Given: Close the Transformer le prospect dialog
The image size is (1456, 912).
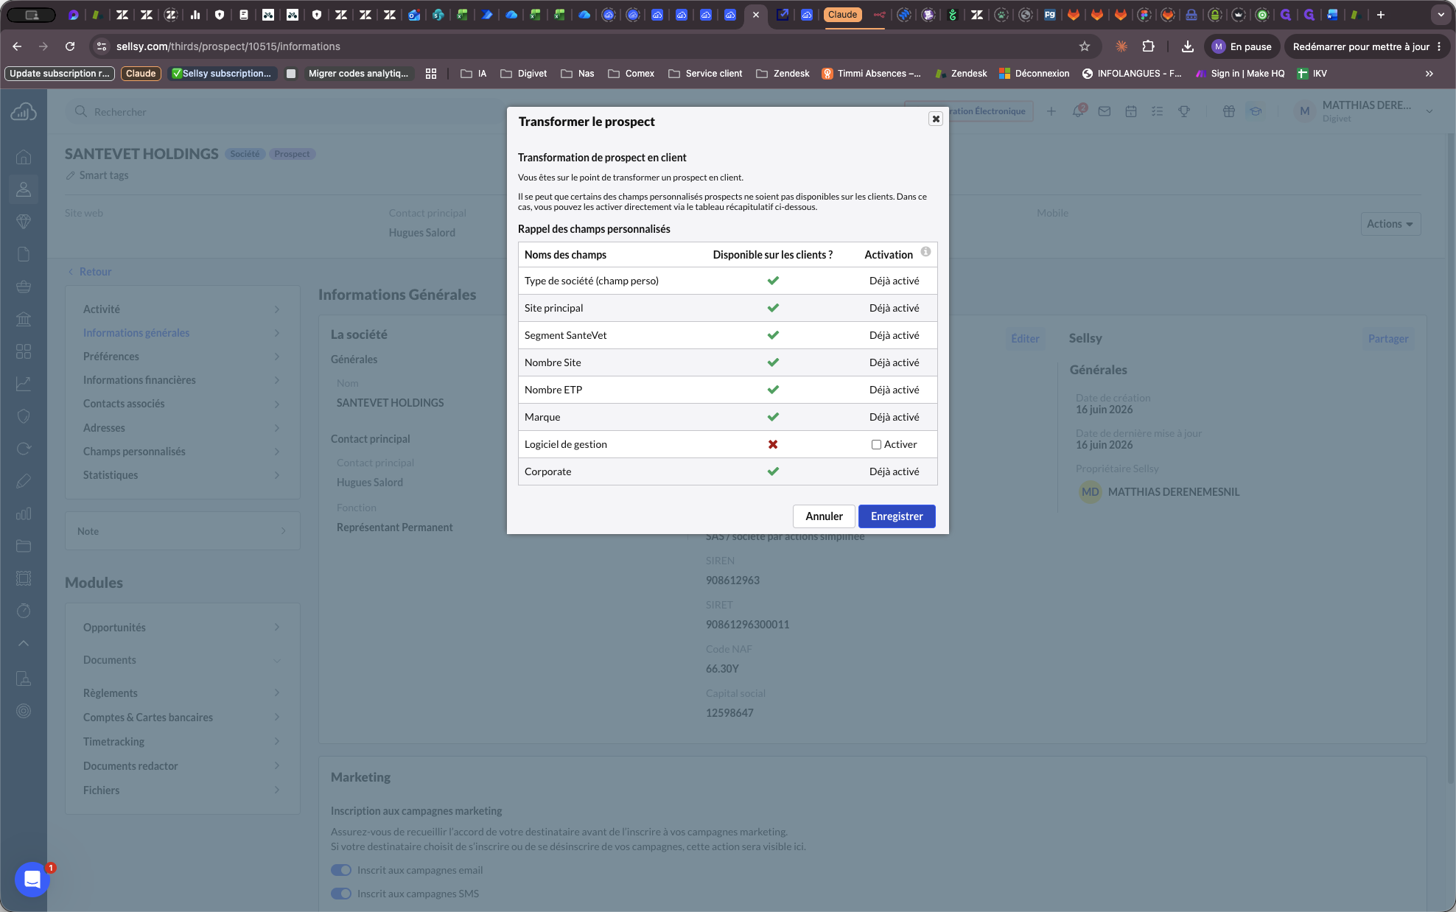Looking at the screenshot, I should coord(936,119).
